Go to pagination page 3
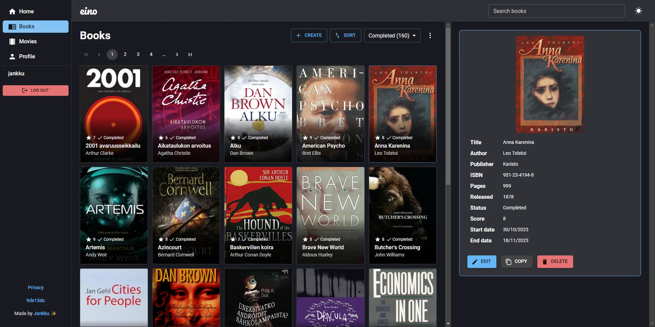 tap(138, 55)
